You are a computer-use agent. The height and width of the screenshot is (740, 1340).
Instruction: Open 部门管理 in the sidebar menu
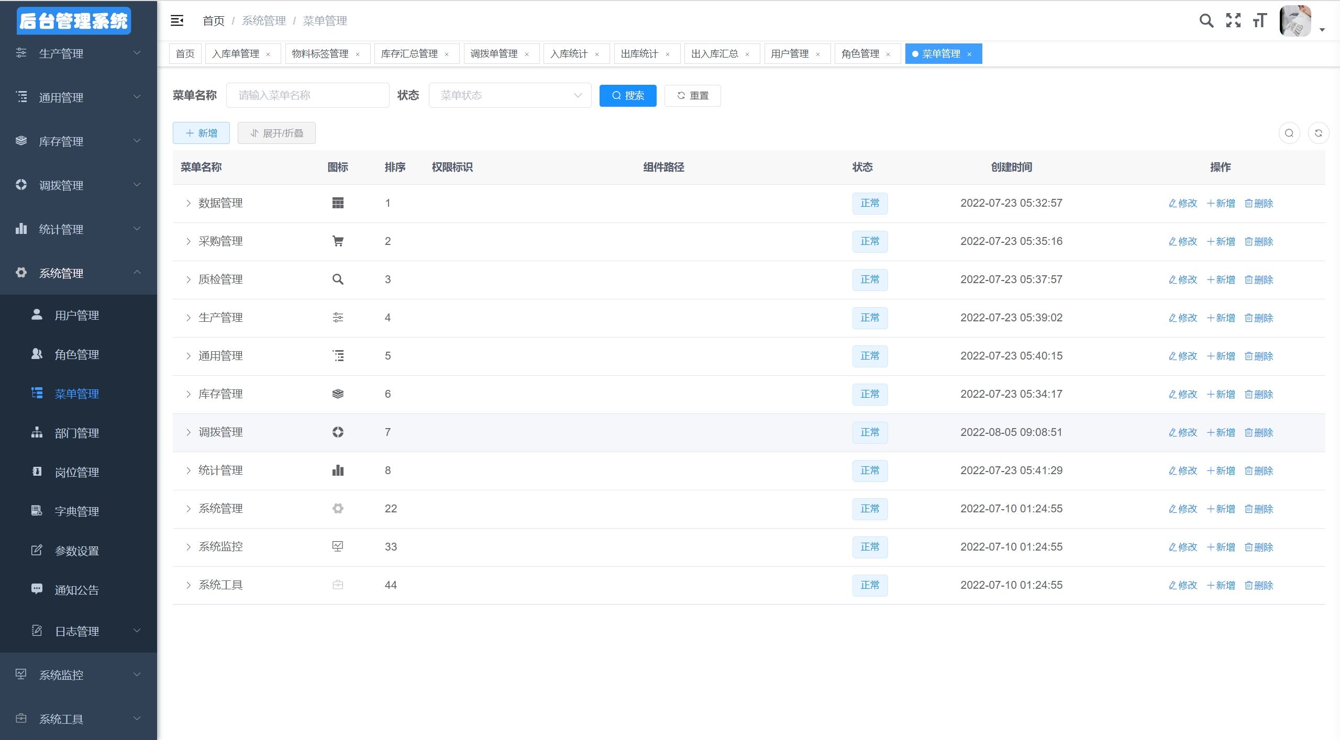[77, 433]
